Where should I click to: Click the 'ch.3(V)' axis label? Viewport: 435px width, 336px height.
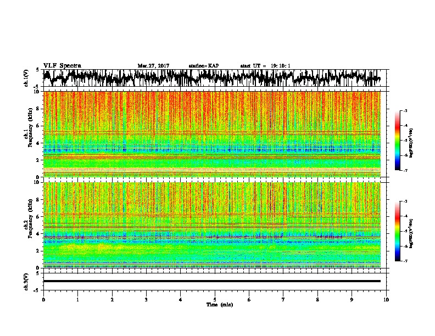[26, 282]
